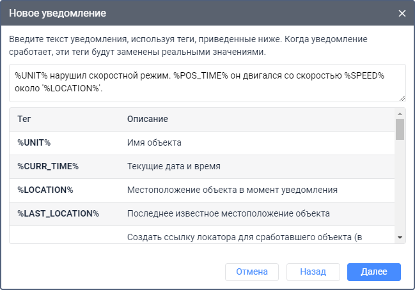
Task: Insert the %LOCATION% tag
Action: coord(45,190)
